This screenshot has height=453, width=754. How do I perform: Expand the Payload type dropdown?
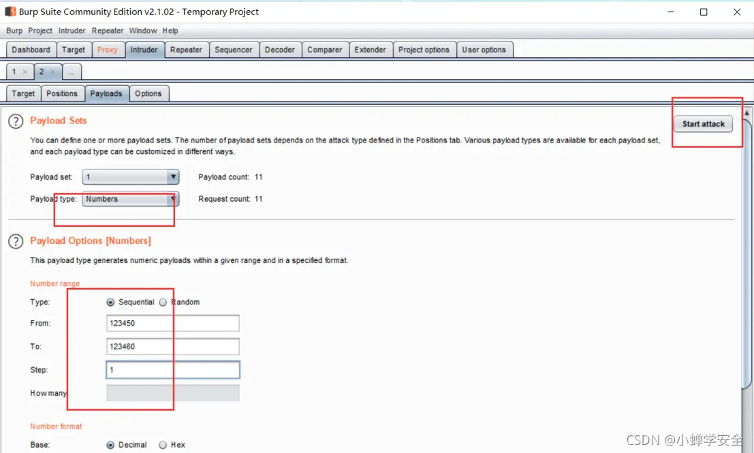[x=173, y=199]
